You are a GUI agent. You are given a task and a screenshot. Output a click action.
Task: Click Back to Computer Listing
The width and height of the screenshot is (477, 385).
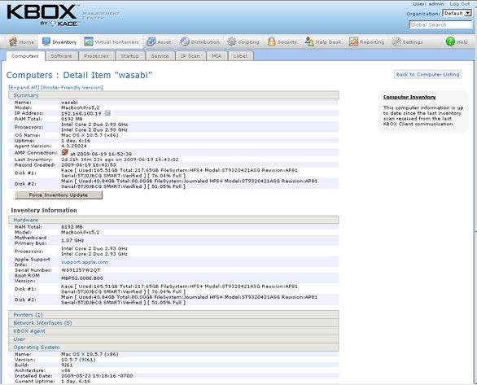coord(427,75)
